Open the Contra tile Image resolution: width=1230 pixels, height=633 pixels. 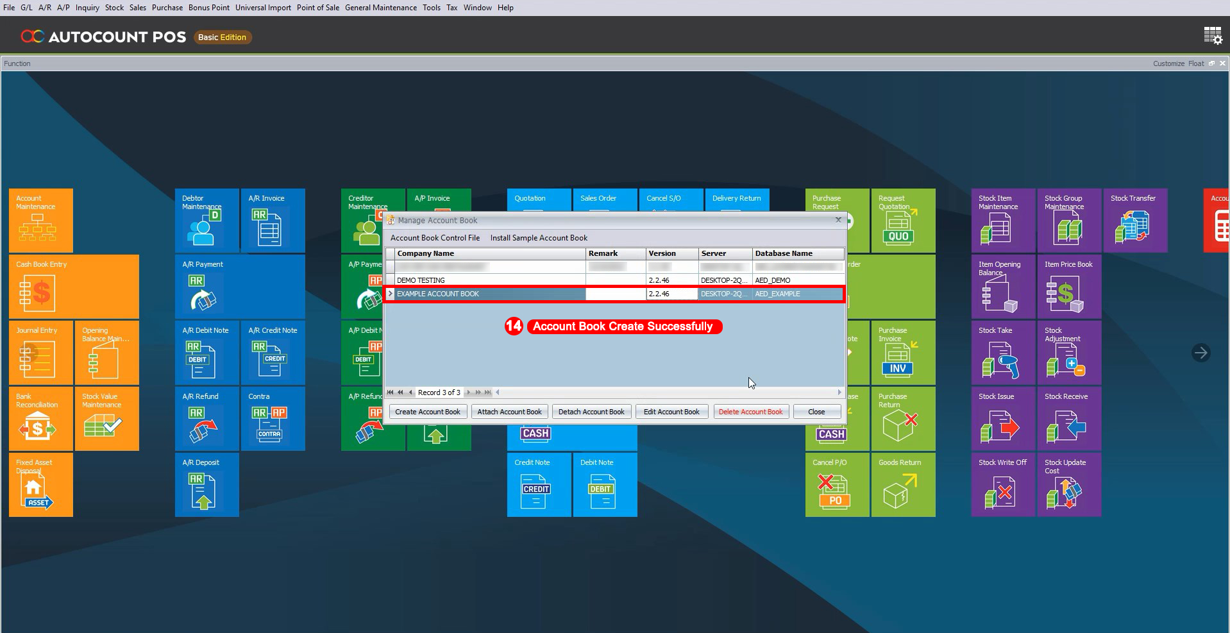(x=273, y=418)
